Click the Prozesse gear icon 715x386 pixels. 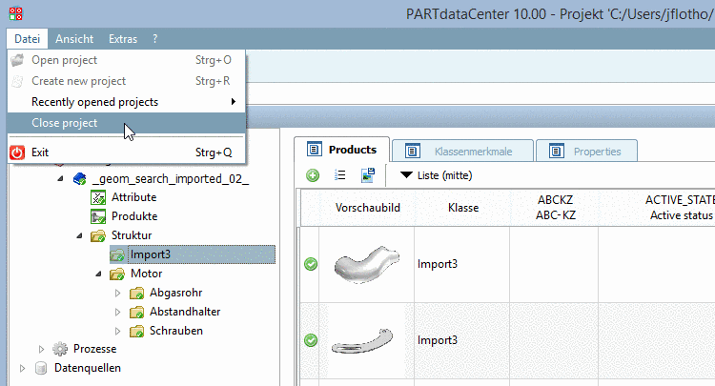pyautogui.click(x=60, y=349)
